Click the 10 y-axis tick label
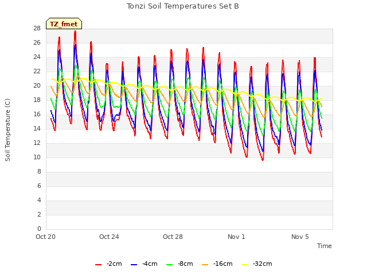Screen dimensions: 367x275 click(37, 157)
